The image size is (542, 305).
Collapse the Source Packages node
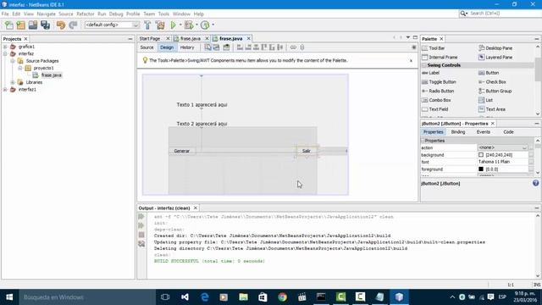click(13, 61)
